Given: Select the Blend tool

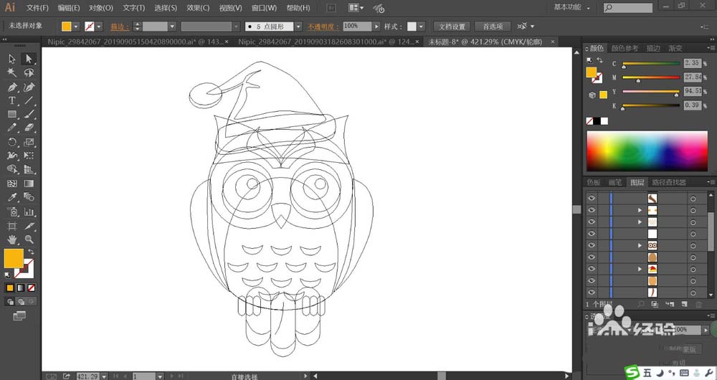Looking at the screenshot, I should (x=29, y=198).
